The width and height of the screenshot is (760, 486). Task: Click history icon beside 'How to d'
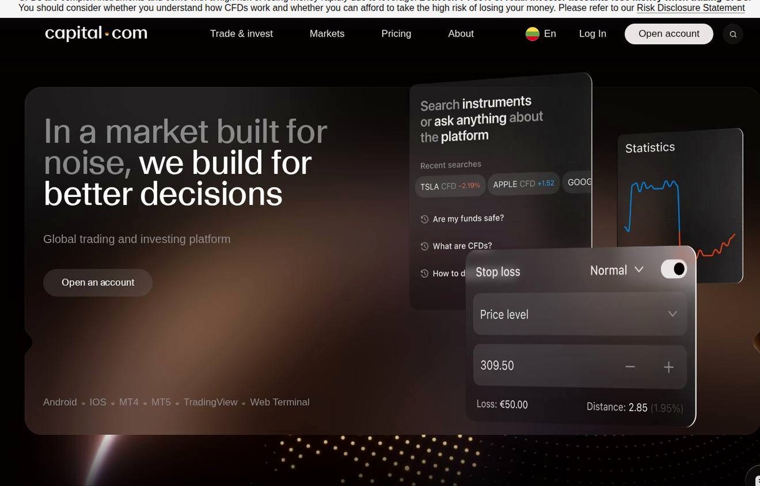point(425,273)
